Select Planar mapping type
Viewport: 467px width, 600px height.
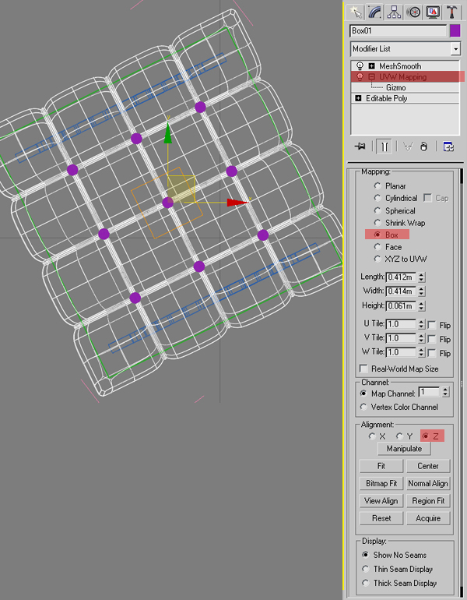(x=377, y=186)
